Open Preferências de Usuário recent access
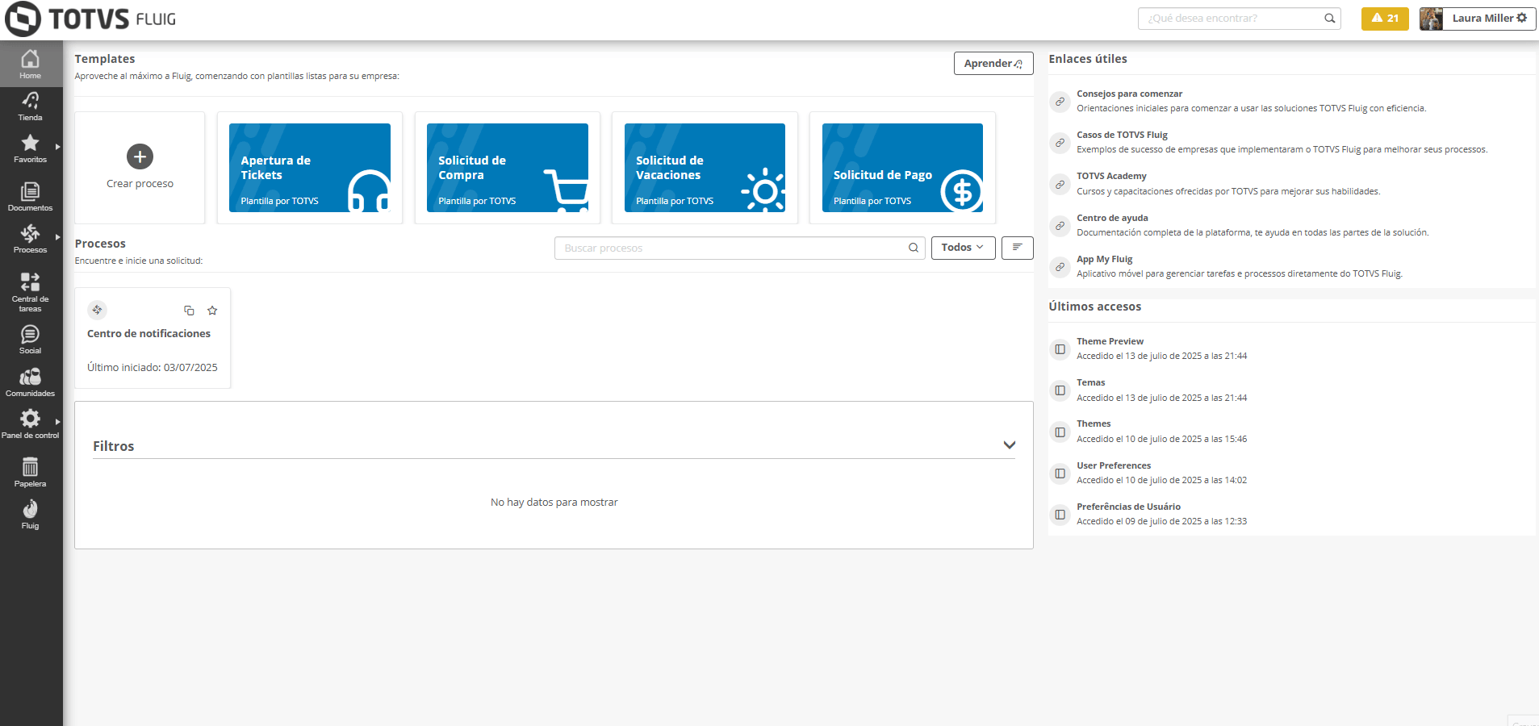Image resolution: width=1539 pixels, height=726 pixels. [1128, 507]
